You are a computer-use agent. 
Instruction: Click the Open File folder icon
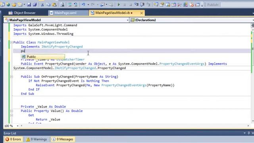pos(14,5)
